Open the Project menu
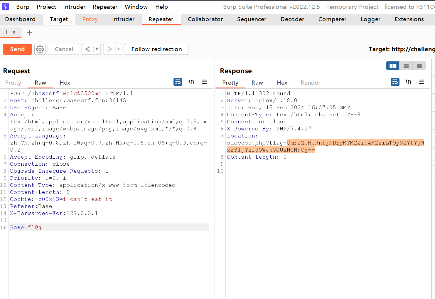 (x=46, y=7)
